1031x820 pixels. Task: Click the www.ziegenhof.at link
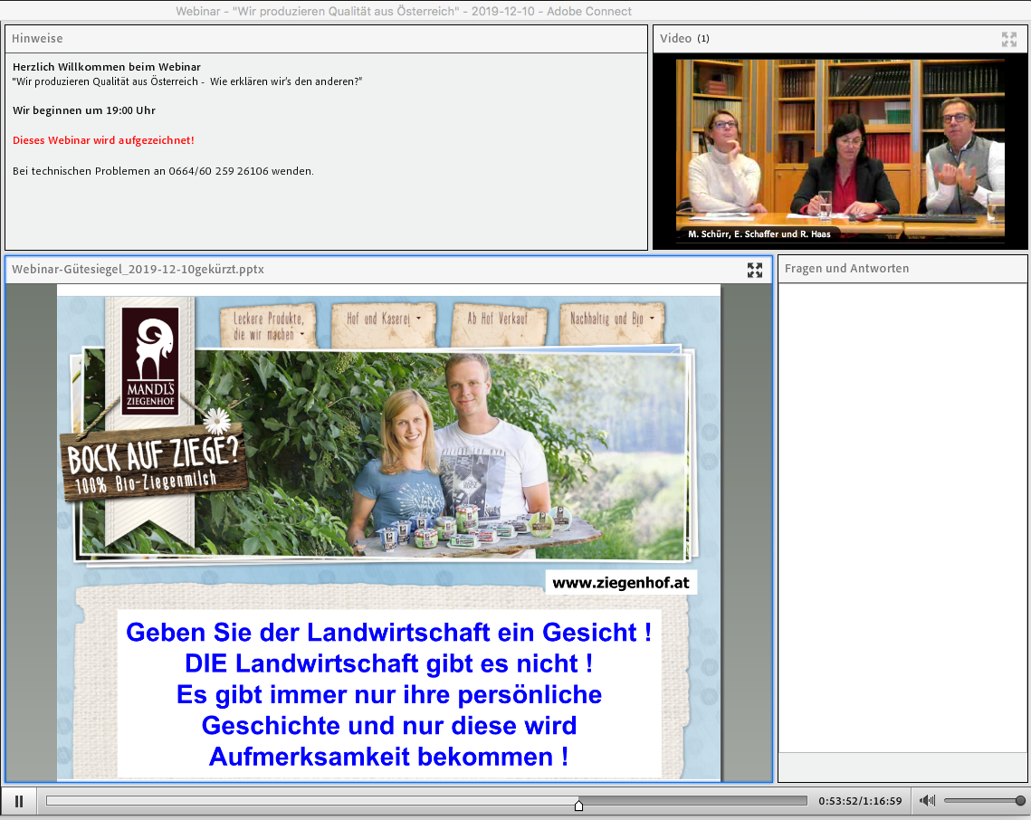[621, 583]
